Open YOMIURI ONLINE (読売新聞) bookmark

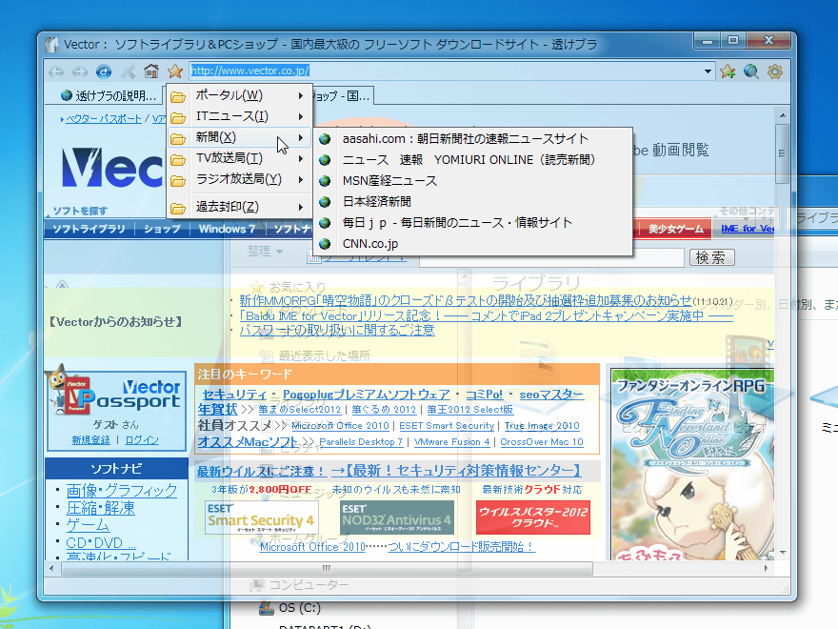[x=472, y=160]
